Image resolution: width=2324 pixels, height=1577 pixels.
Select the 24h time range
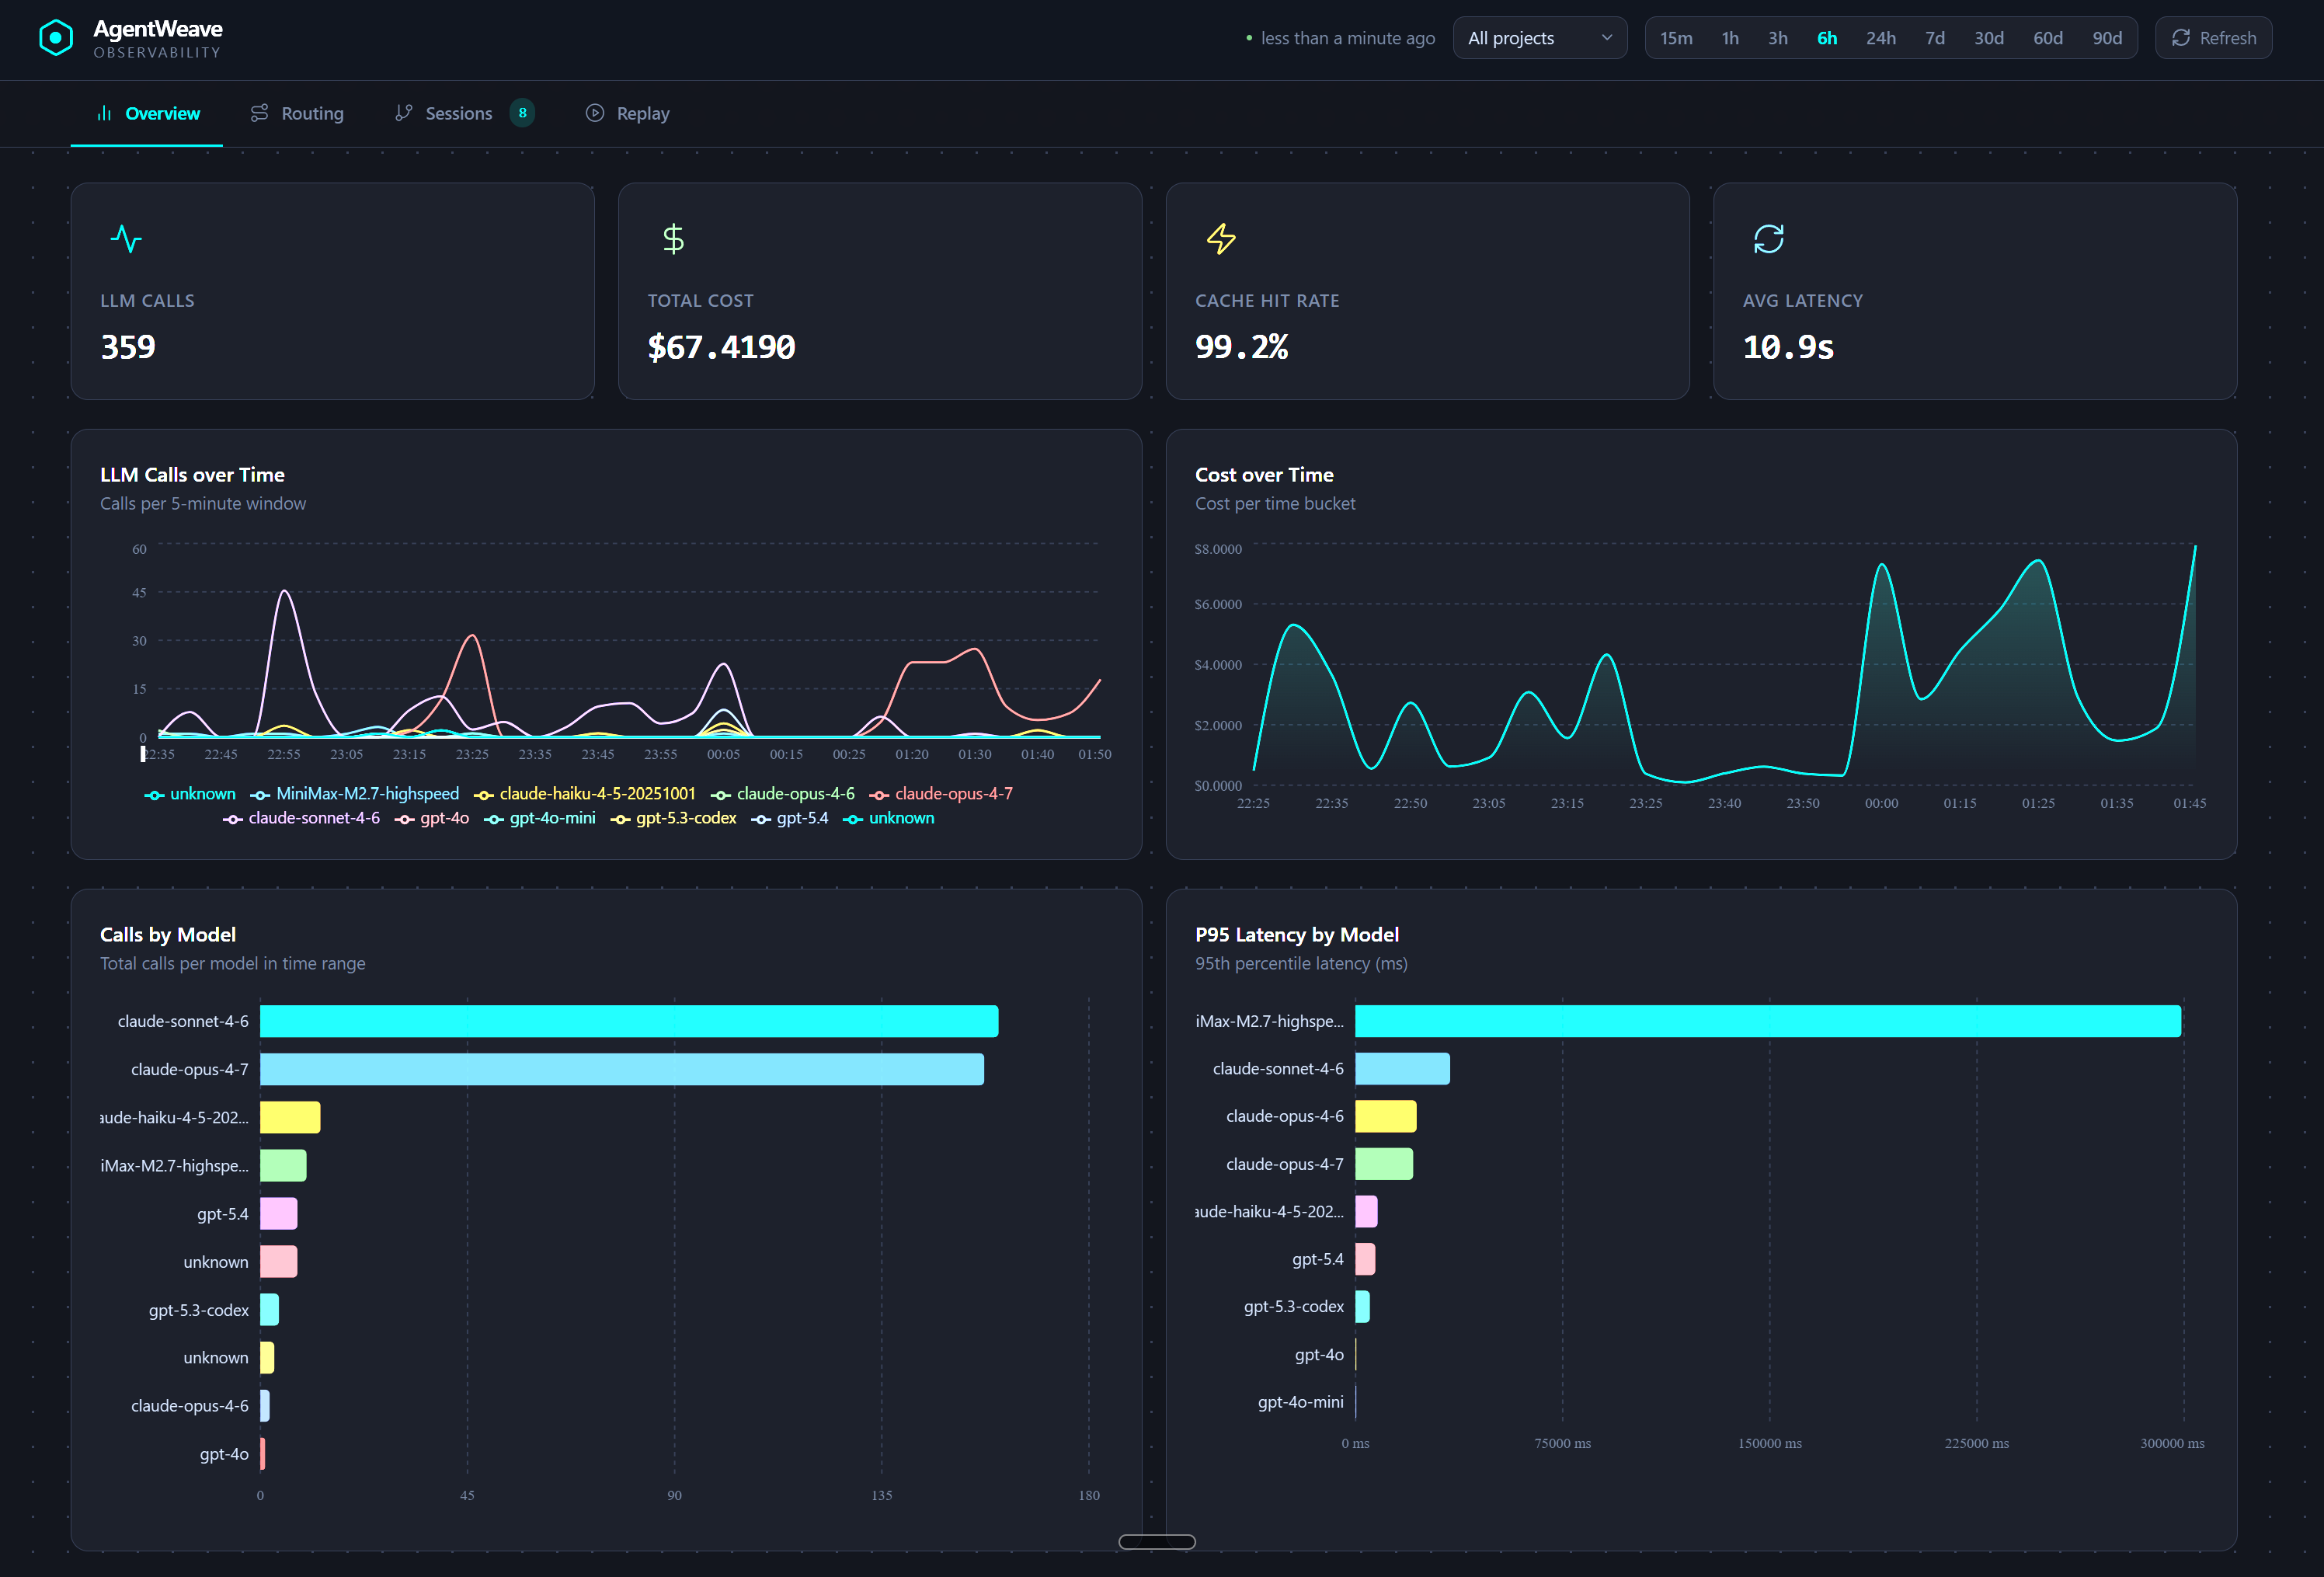1881,38
